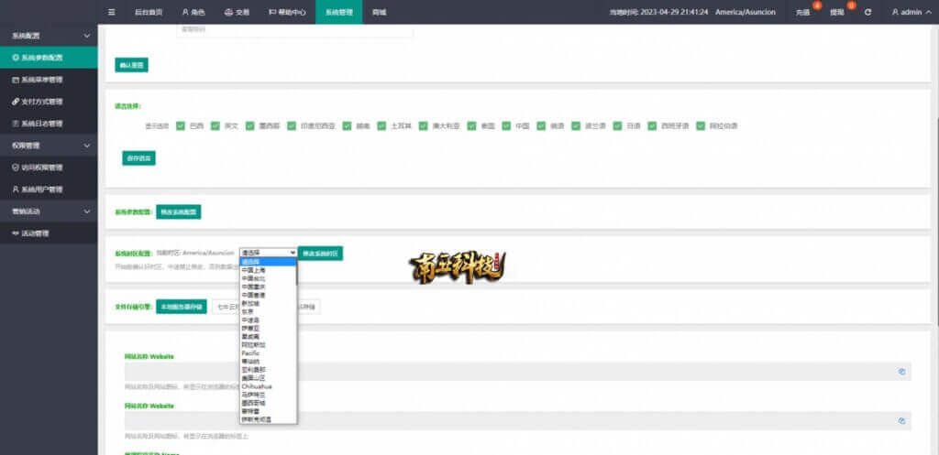Viewport: 939px width, 455px height.
Task: Click the 修改系统时区 button
Action: point(321,253)
